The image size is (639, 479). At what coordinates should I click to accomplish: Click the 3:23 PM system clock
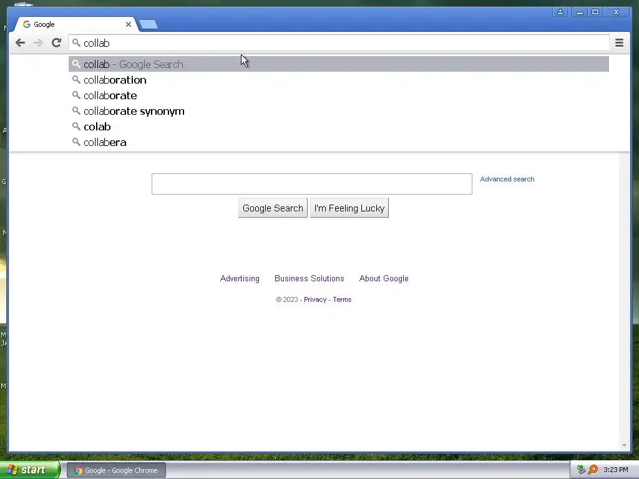616,470
